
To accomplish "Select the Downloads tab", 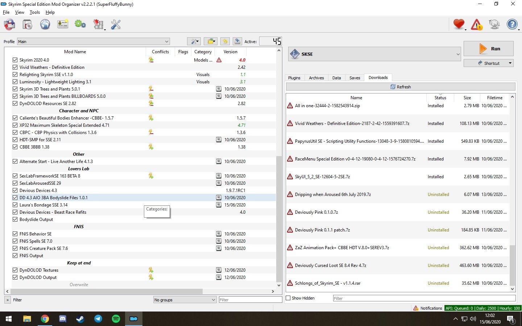I will 378,78.
